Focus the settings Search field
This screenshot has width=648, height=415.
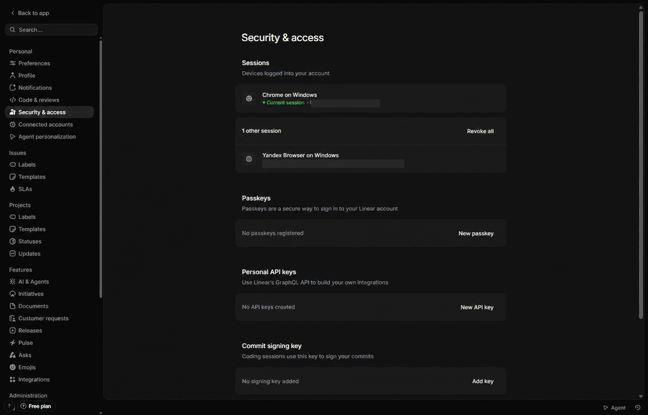(51, 30)
